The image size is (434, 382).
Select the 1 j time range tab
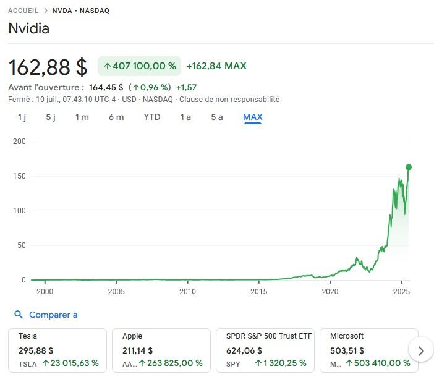coord(22,117)
